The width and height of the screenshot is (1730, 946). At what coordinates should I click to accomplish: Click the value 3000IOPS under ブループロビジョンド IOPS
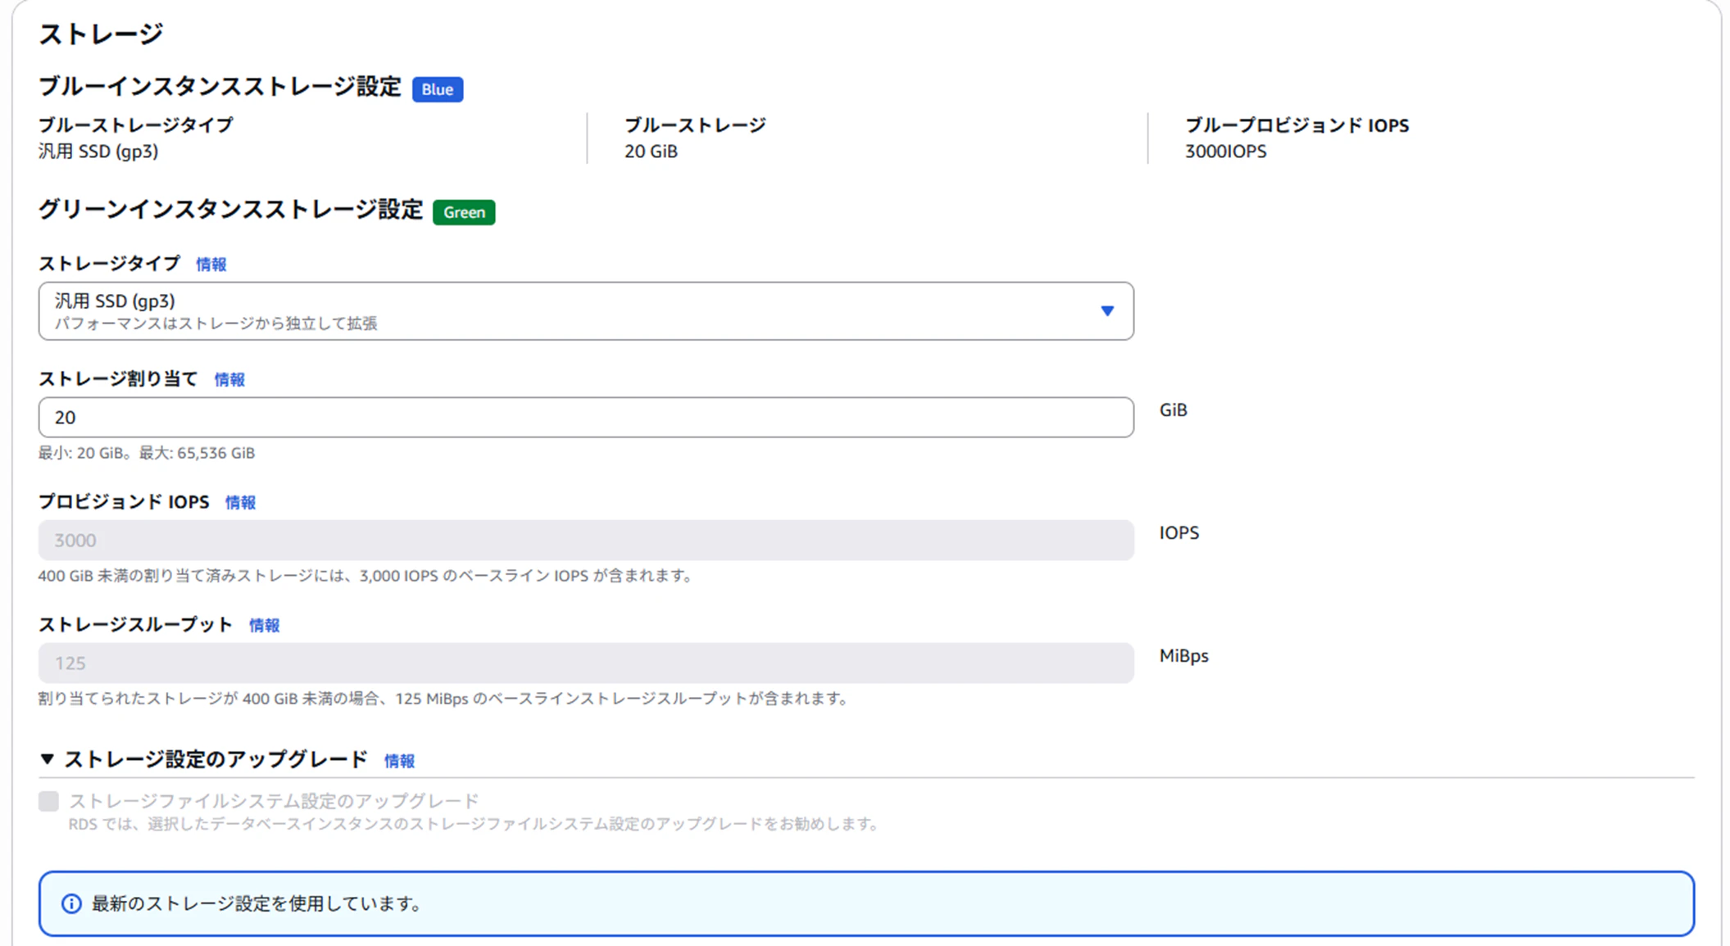(1226, 152)
